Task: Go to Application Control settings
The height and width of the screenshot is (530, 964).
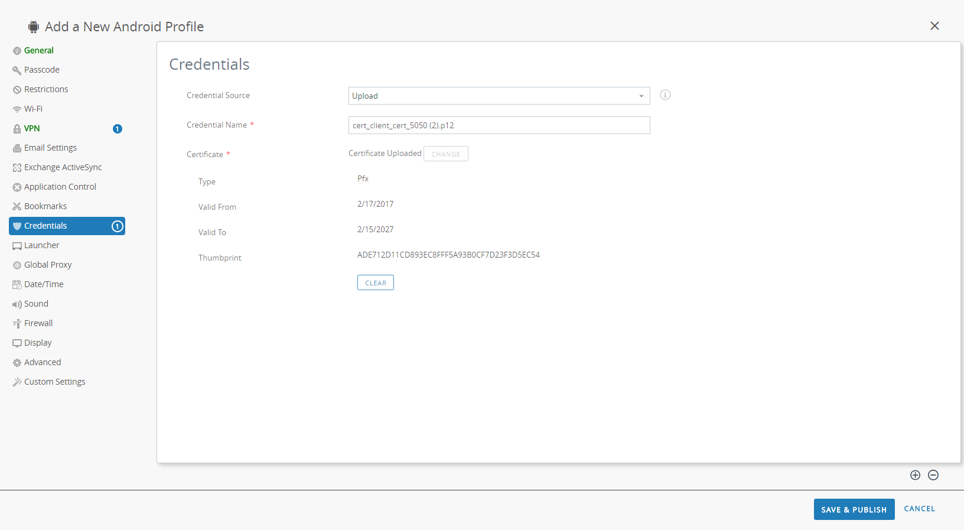Action: [x=60, y=187]
